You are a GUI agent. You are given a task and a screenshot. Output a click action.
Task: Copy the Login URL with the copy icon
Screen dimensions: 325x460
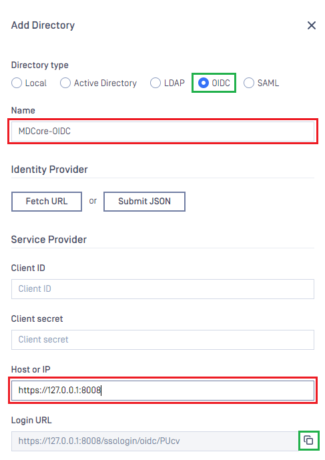click(308, 441)
